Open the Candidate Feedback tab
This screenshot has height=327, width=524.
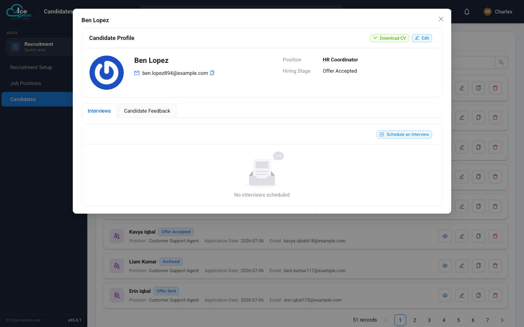point(147,111)
